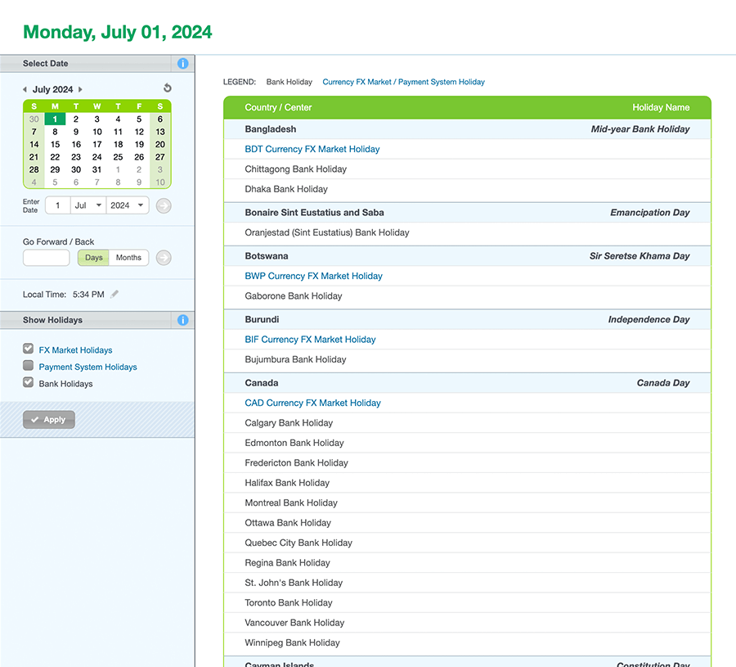Click Edmonton Bank Holiday row
Viewport: 736px width, 667px height.
(x=467, y=443)
